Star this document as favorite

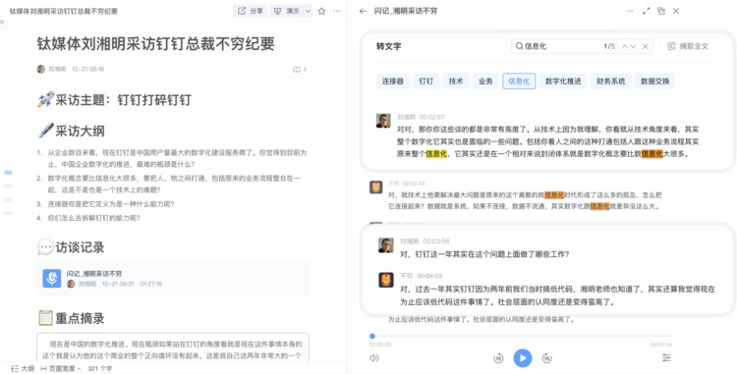click(321, 11)
